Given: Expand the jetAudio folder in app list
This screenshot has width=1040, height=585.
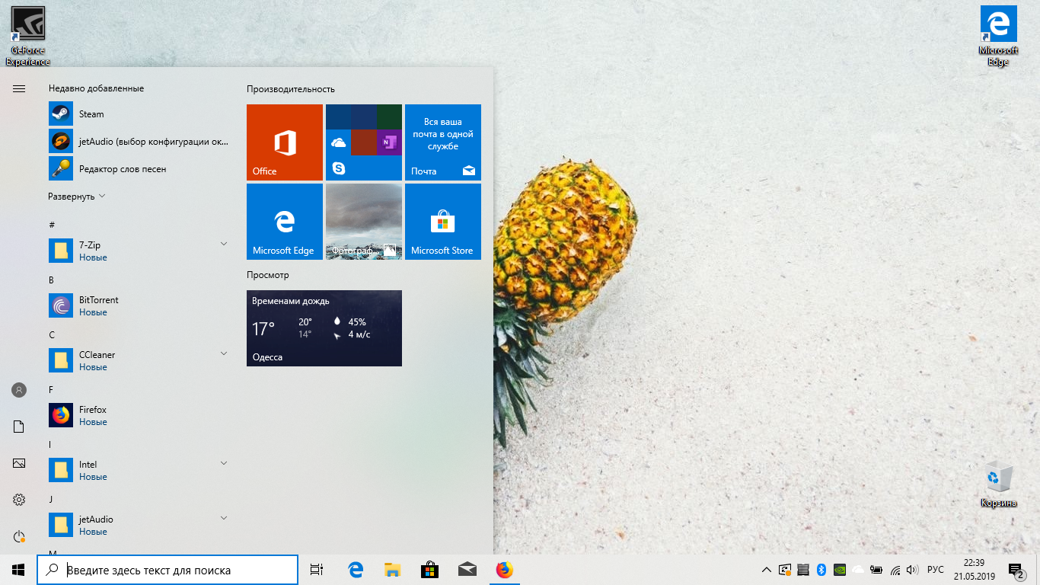Looking at the screenshot, I should tap(137, 526).
